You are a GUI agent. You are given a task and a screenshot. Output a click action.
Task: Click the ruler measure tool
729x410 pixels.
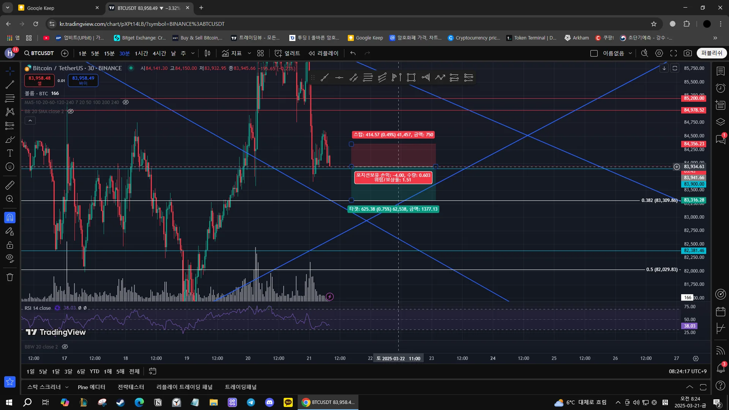pyautogui.click(x=10, y=185)
